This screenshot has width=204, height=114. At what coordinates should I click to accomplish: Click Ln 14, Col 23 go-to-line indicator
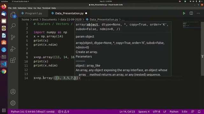(127, 111)
